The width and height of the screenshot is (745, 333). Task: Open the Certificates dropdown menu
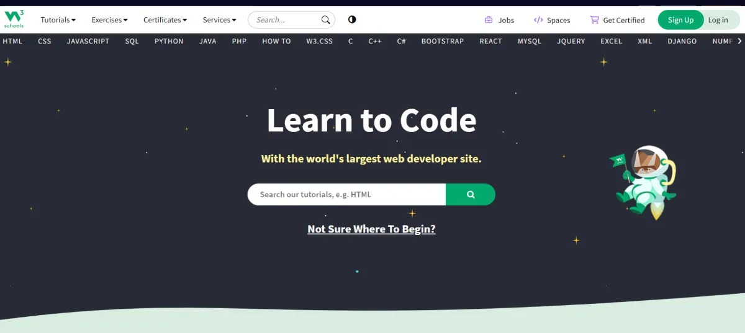(165, 20)
